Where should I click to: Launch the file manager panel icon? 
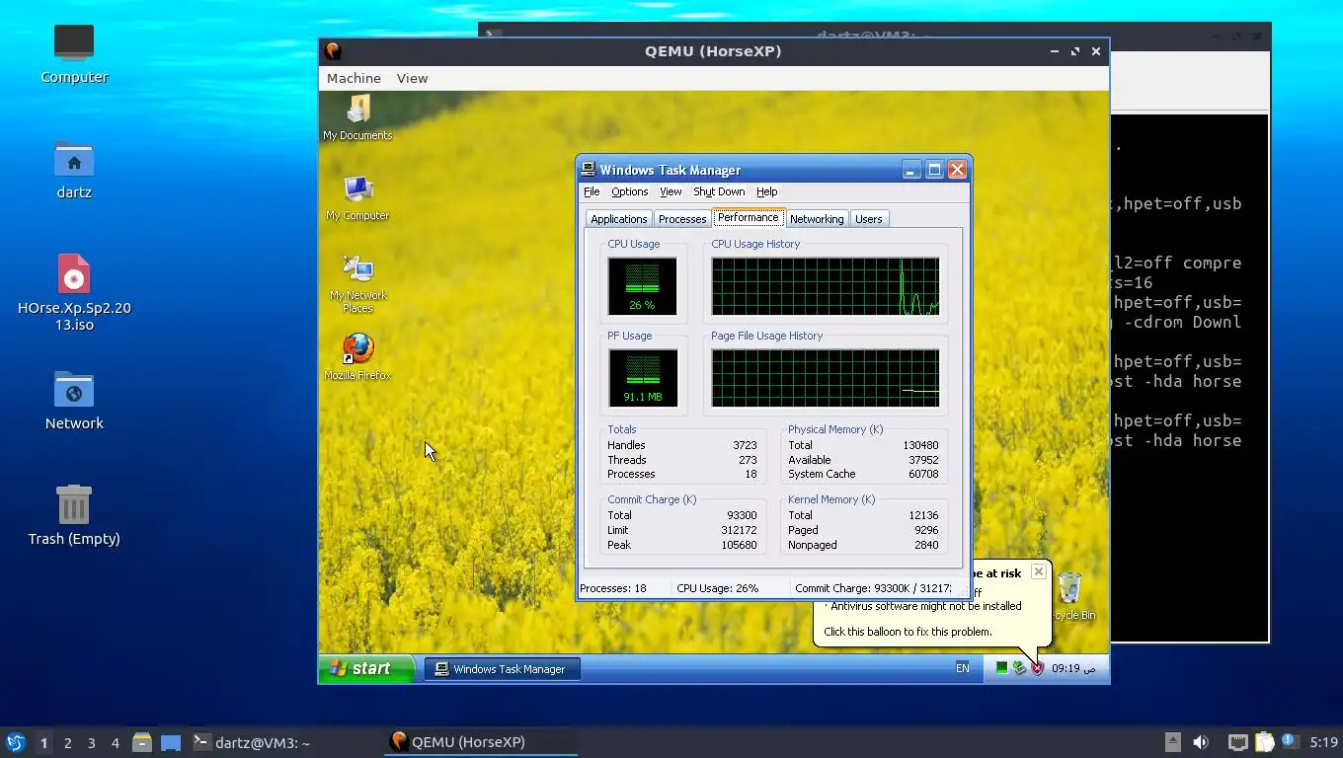pyautogui.click(x=142, y=742)
